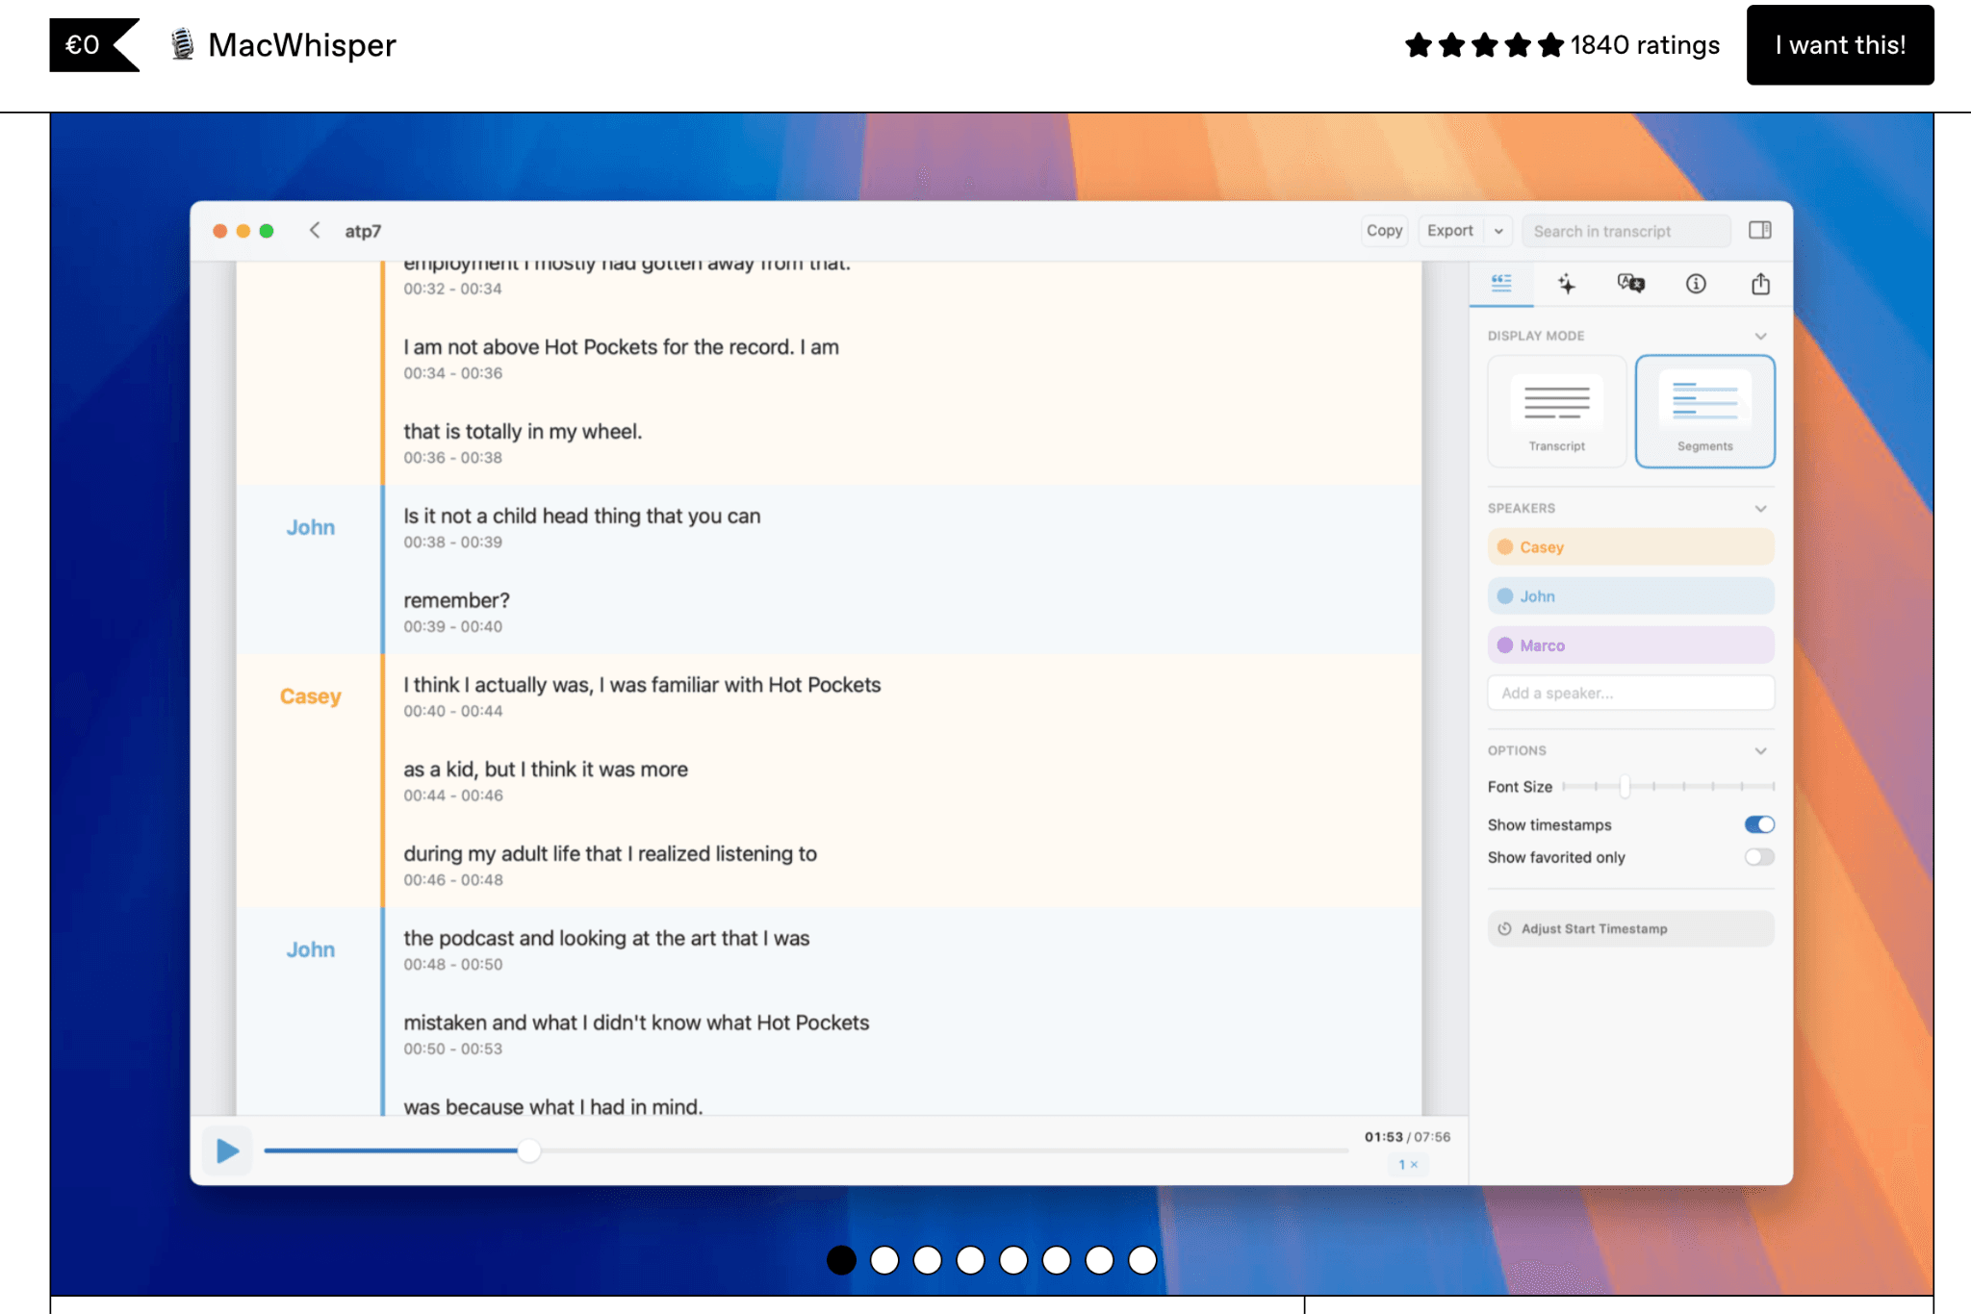1971x1314 pixels.
Task: Switch display mode to Transcript
Action: coord(1555,411)
